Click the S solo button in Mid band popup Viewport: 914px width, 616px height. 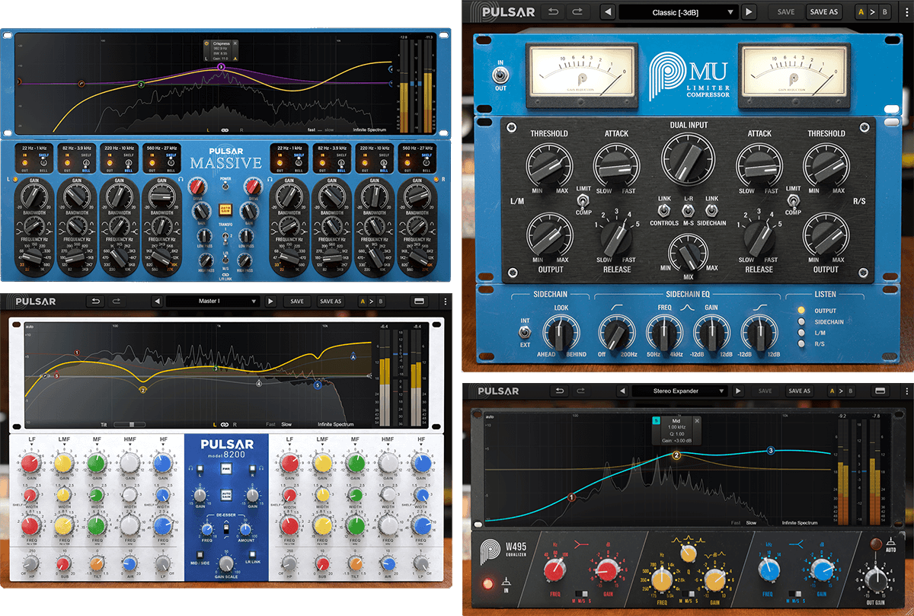(654, 420)
